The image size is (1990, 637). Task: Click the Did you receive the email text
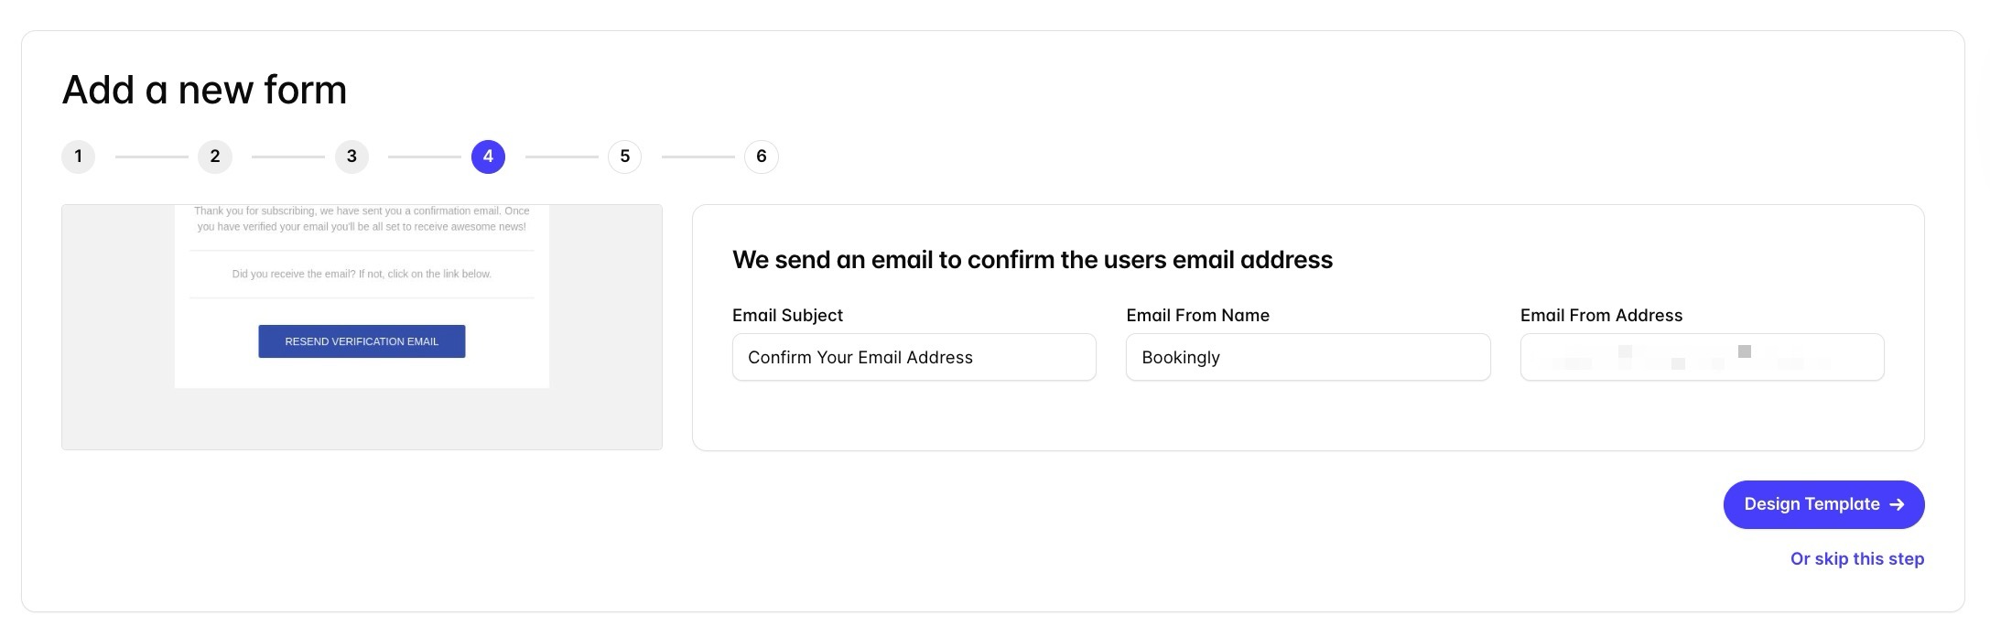(x=362, y=274)
